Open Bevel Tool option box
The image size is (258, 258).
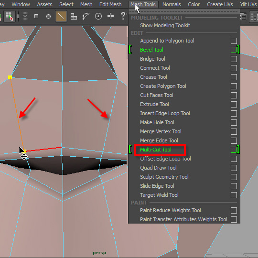coord(234,50)
